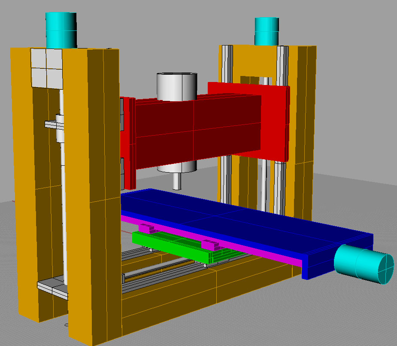
Task: Click the green carriage block beneath table
Action: coord(172,245)
